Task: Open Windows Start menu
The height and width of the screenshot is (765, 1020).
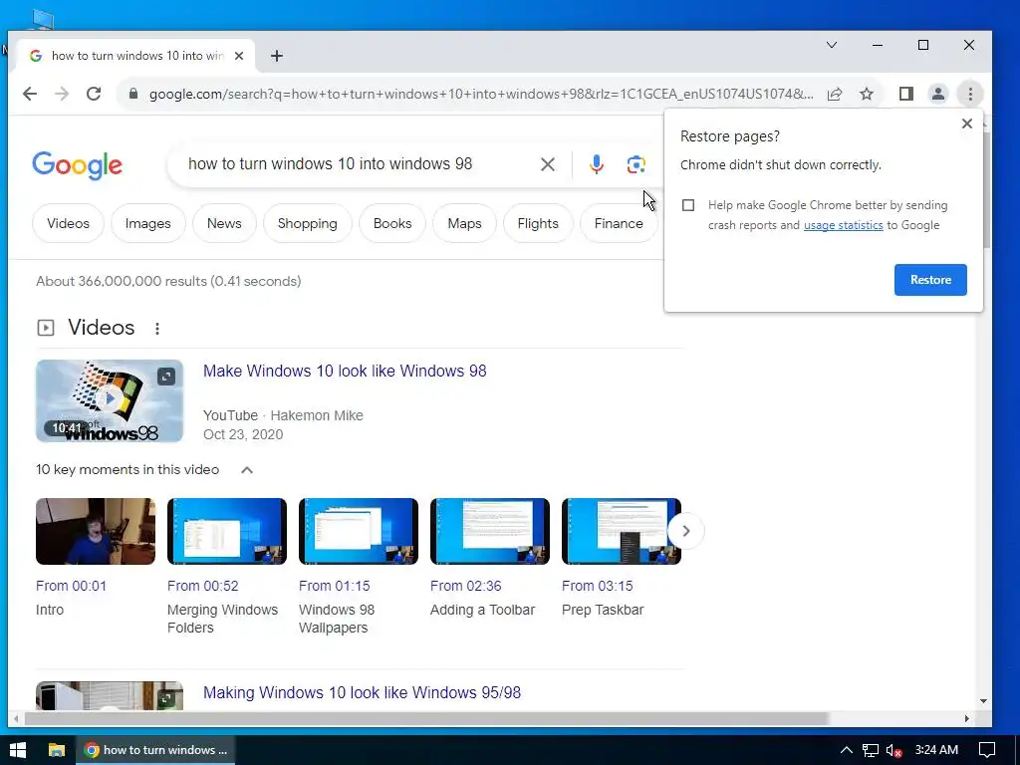Action: pos(18,750)
